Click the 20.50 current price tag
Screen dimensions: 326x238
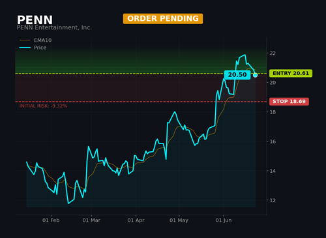point(237,75)
